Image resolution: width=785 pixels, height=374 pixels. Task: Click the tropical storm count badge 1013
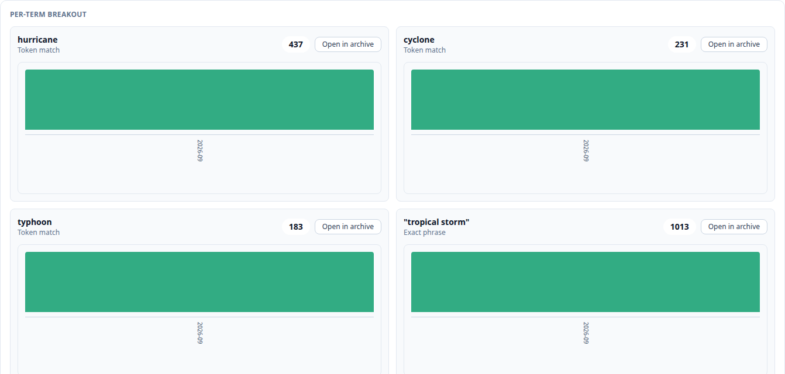pos(680,227)
